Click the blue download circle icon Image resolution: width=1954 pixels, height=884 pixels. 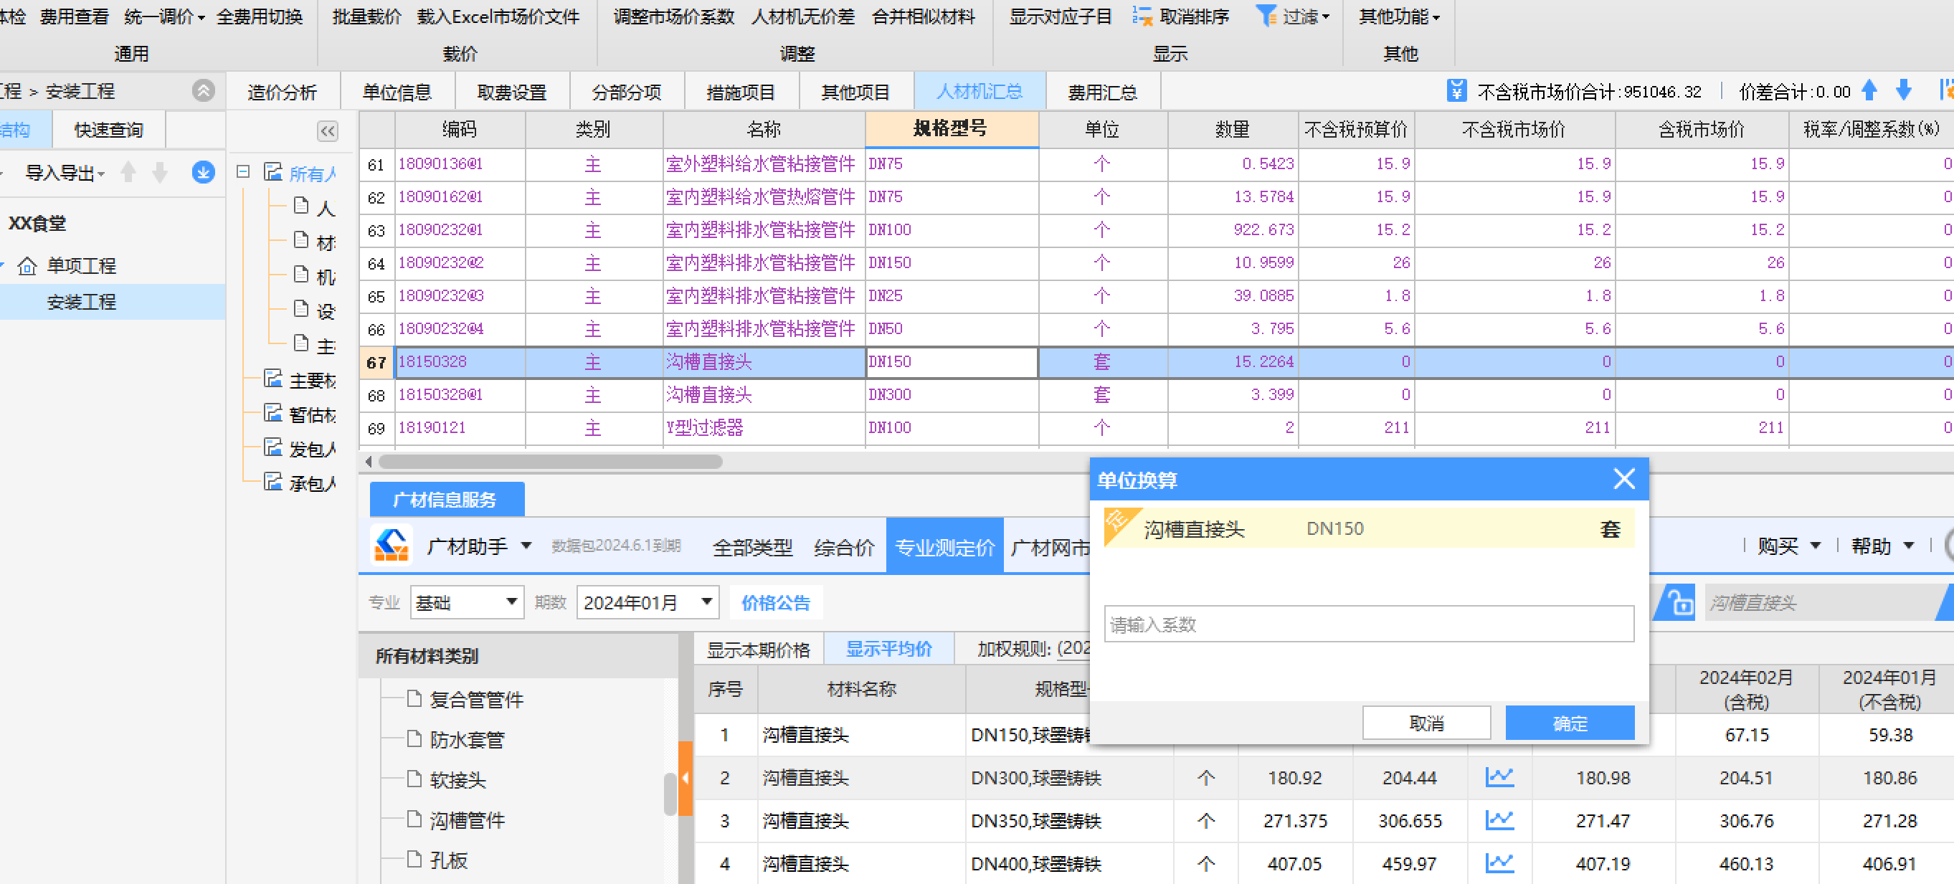tap(202, 172)
